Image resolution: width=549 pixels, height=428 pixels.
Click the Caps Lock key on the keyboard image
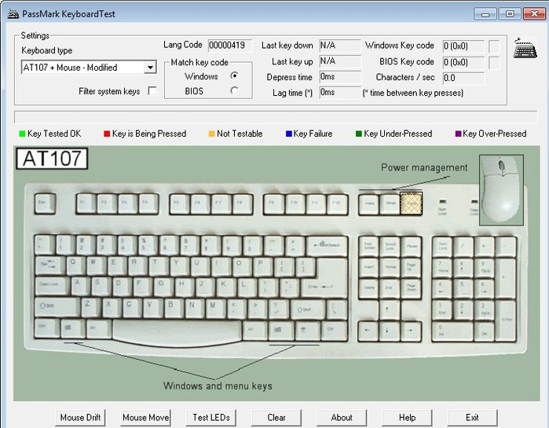coord(53,287)
